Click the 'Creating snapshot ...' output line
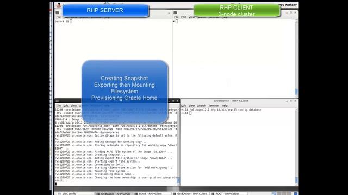348x195 pixels. (x=91, y=155)
